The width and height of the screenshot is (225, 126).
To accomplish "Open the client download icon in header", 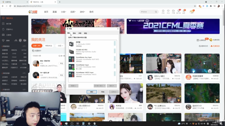I will [x=178, y=11].
